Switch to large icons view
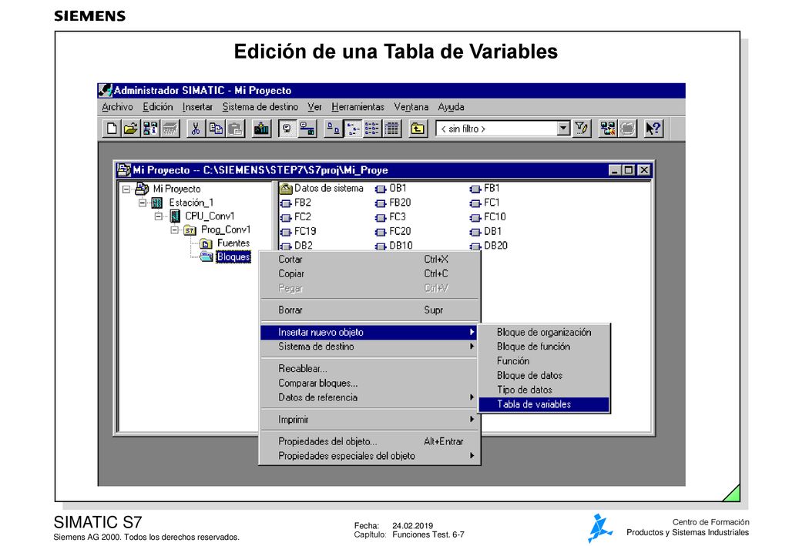 coord(333,129)
